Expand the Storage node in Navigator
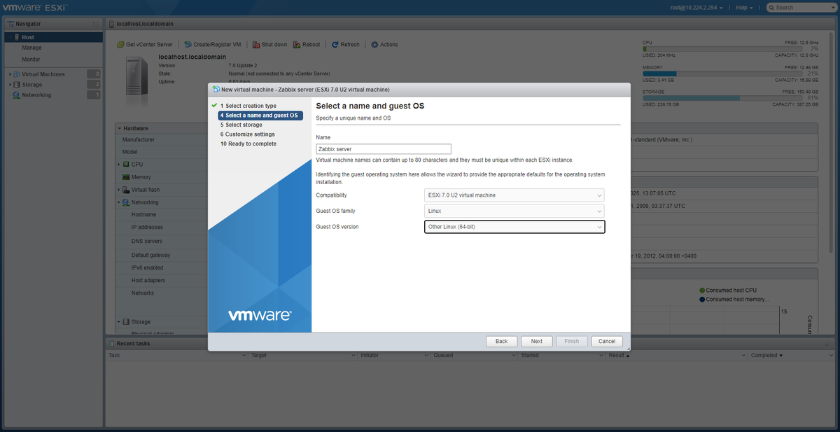Viewport: 840px width, 432px height. 10,85
